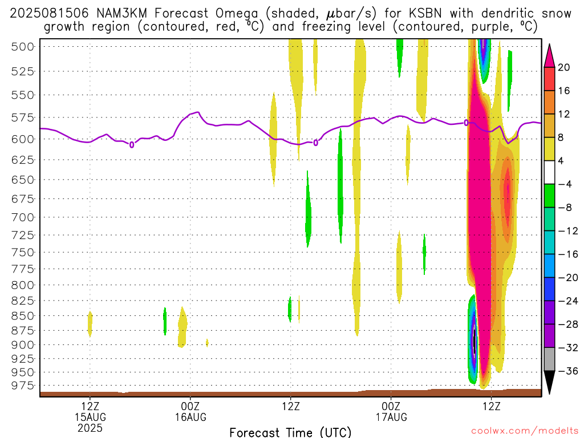Click the chart title mentioning NAM3KM Forecast Omega
584x438 pixels.
click(x=290, y=20)
